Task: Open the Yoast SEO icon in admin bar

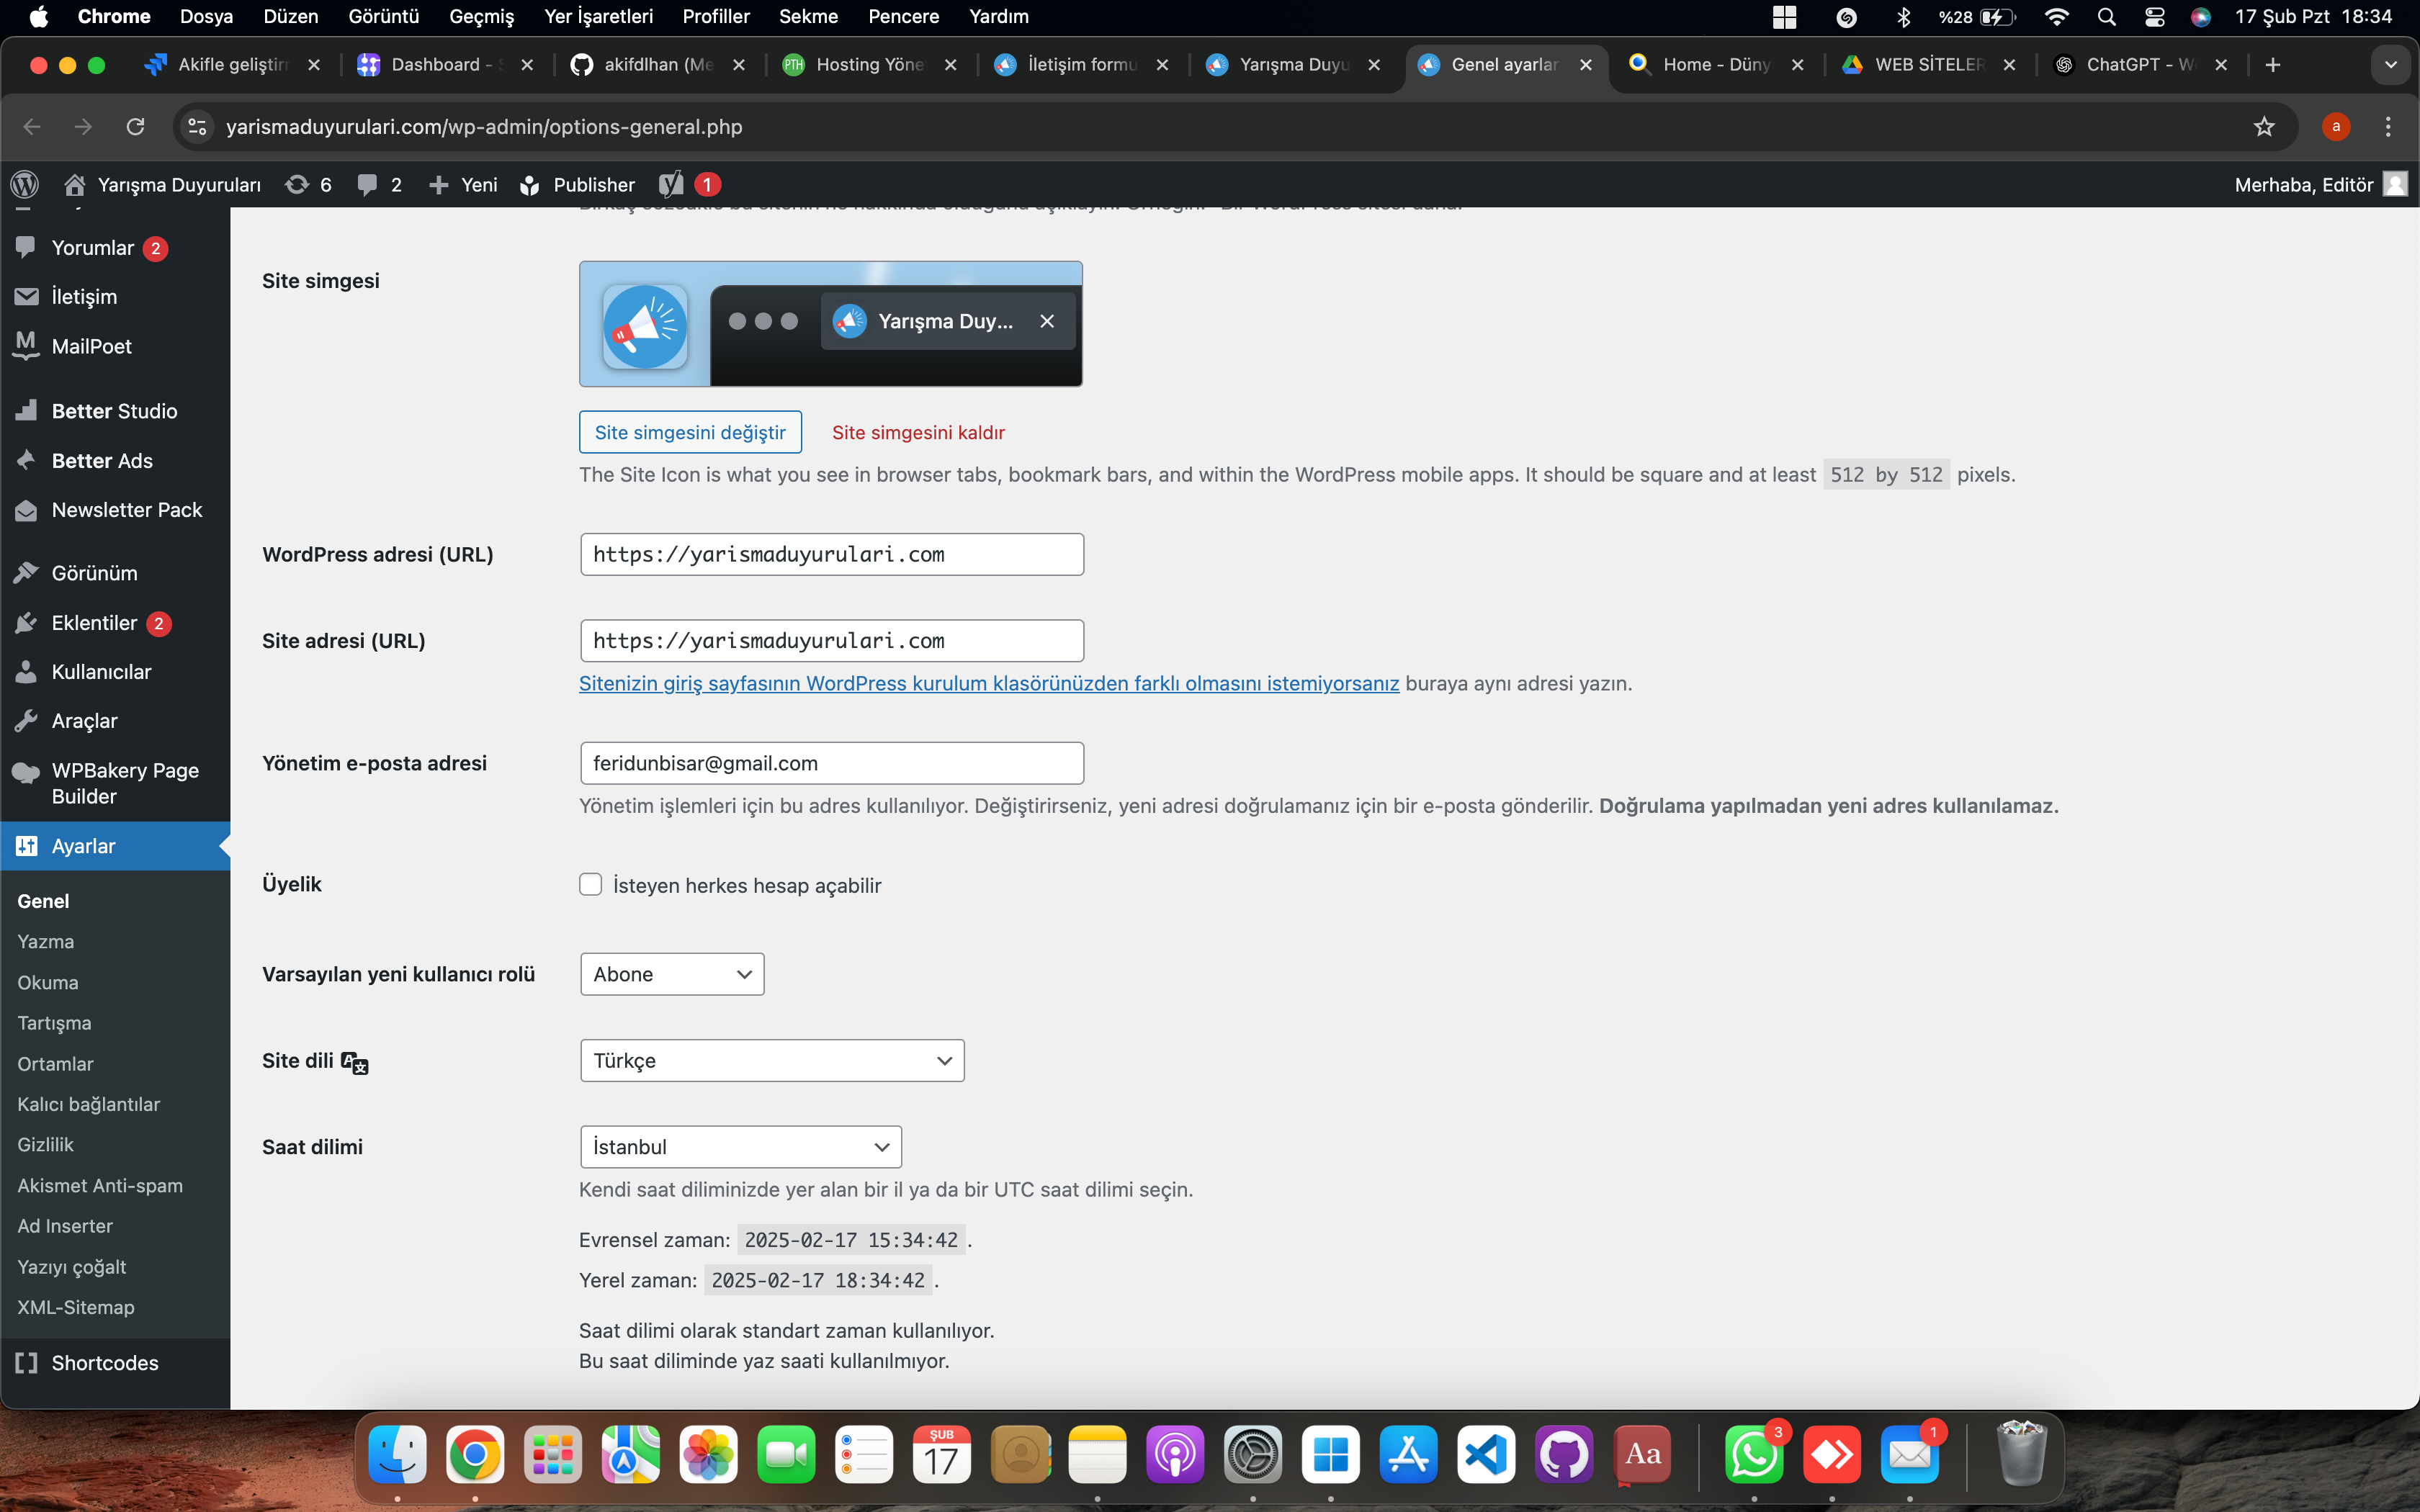Action: point(671,184)
